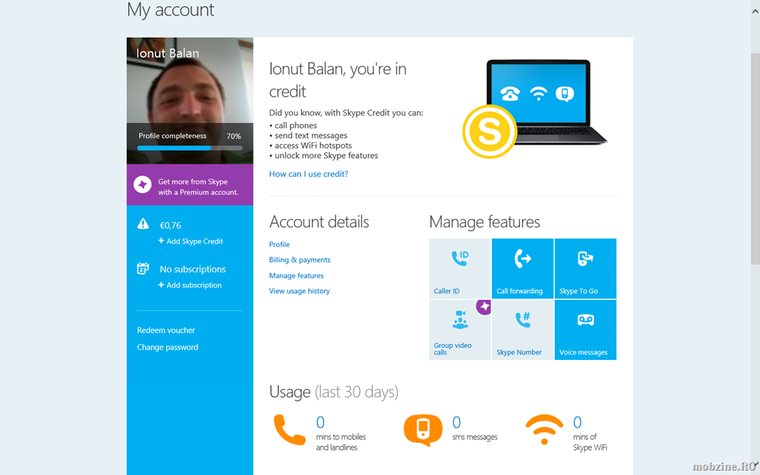Click the 'Ionut Balan, you're in credit' heading

(338, 80)
